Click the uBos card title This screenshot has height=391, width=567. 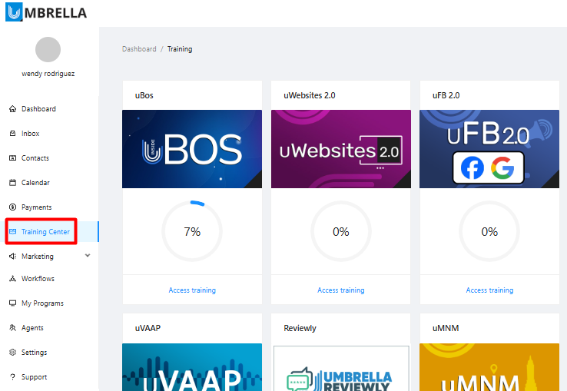click(x=144, y=95)
